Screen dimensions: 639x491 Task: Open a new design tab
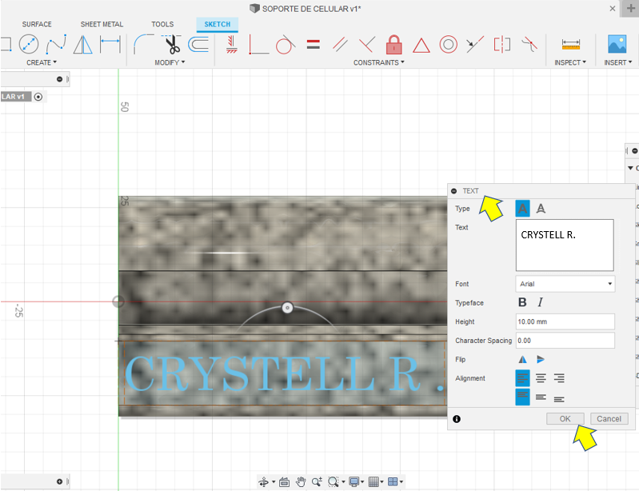(630, 8)
